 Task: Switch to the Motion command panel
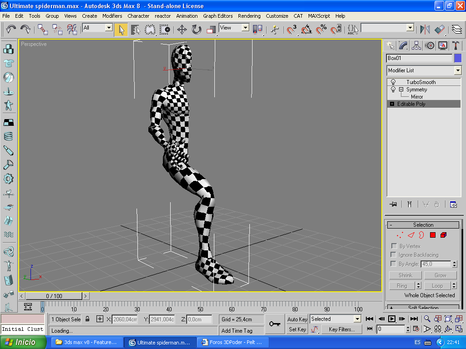click(x=430, y=45)
